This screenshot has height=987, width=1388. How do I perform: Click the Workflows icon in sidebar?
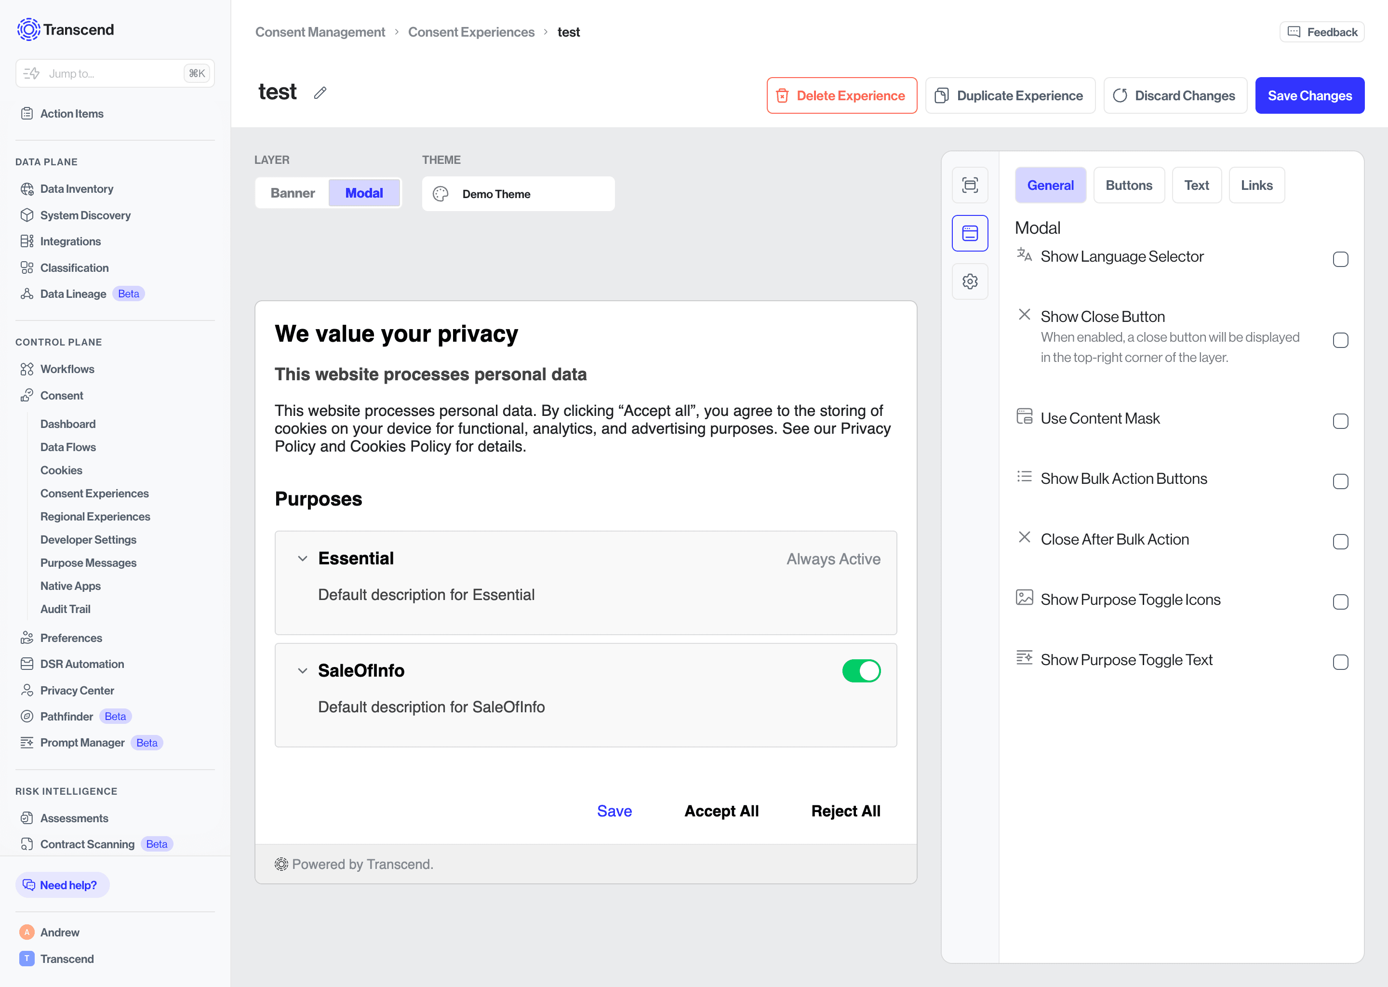coord(27,369)
